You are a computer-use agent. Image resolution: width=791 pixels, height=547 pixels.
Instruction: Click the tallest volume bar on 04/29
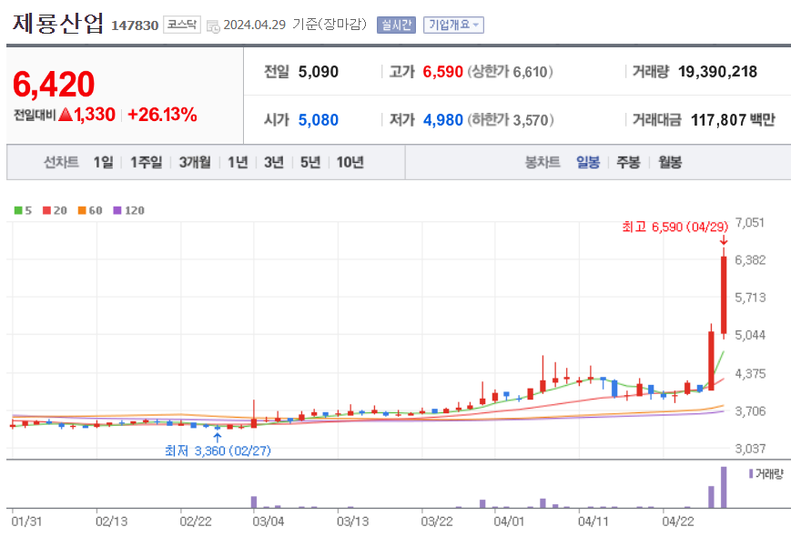724,488
